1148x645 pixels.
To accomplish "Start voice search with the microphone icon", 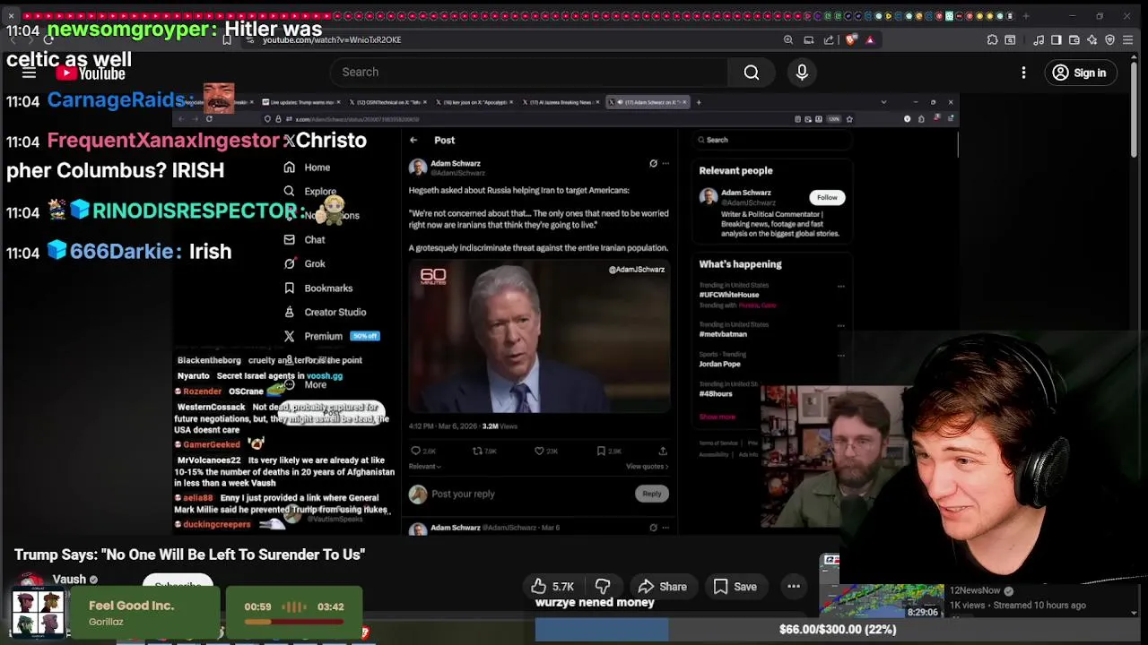I will tap(802, 73).
